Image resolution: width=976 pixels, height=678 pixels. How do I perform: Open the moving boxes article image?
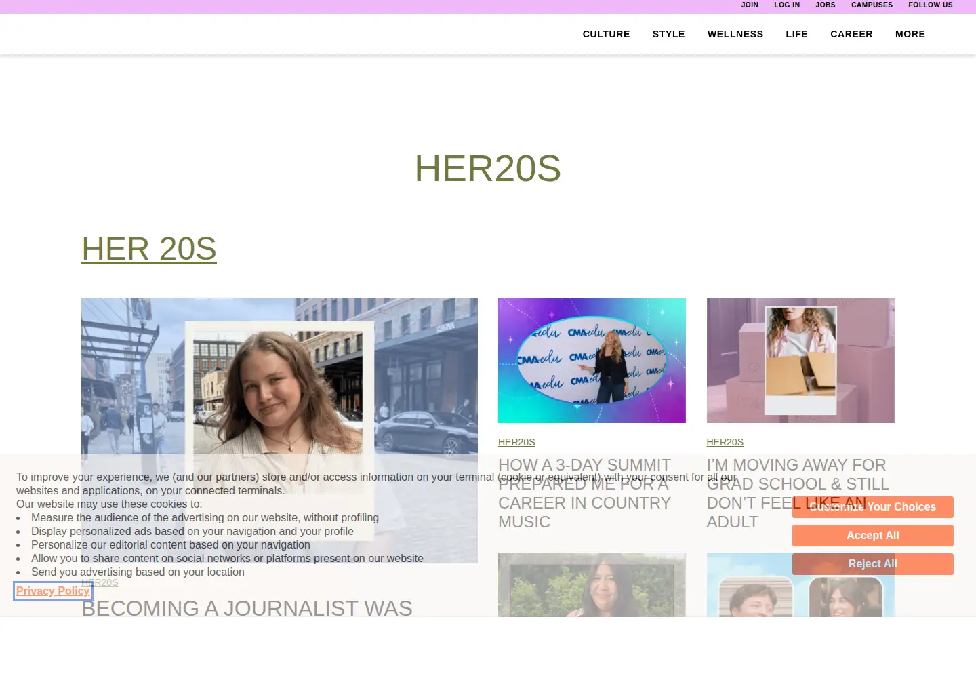800,361
